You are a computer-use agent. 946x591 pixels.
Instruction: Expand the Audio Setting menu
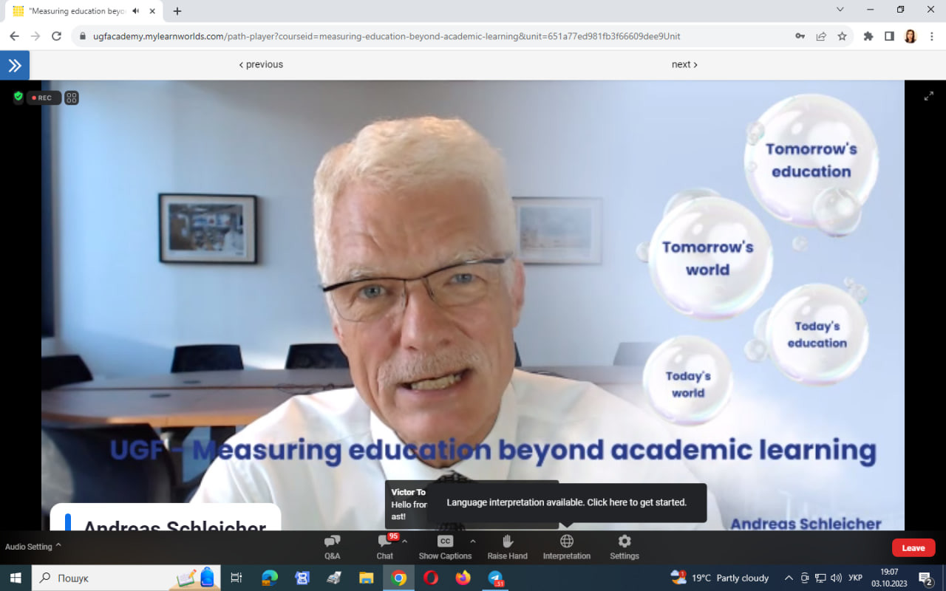pos(33,547)
